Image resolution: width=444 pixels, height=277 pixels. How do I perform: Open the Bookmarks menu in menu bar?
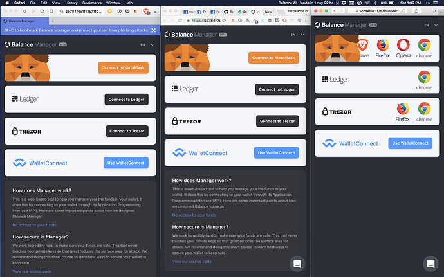point(92,3)
